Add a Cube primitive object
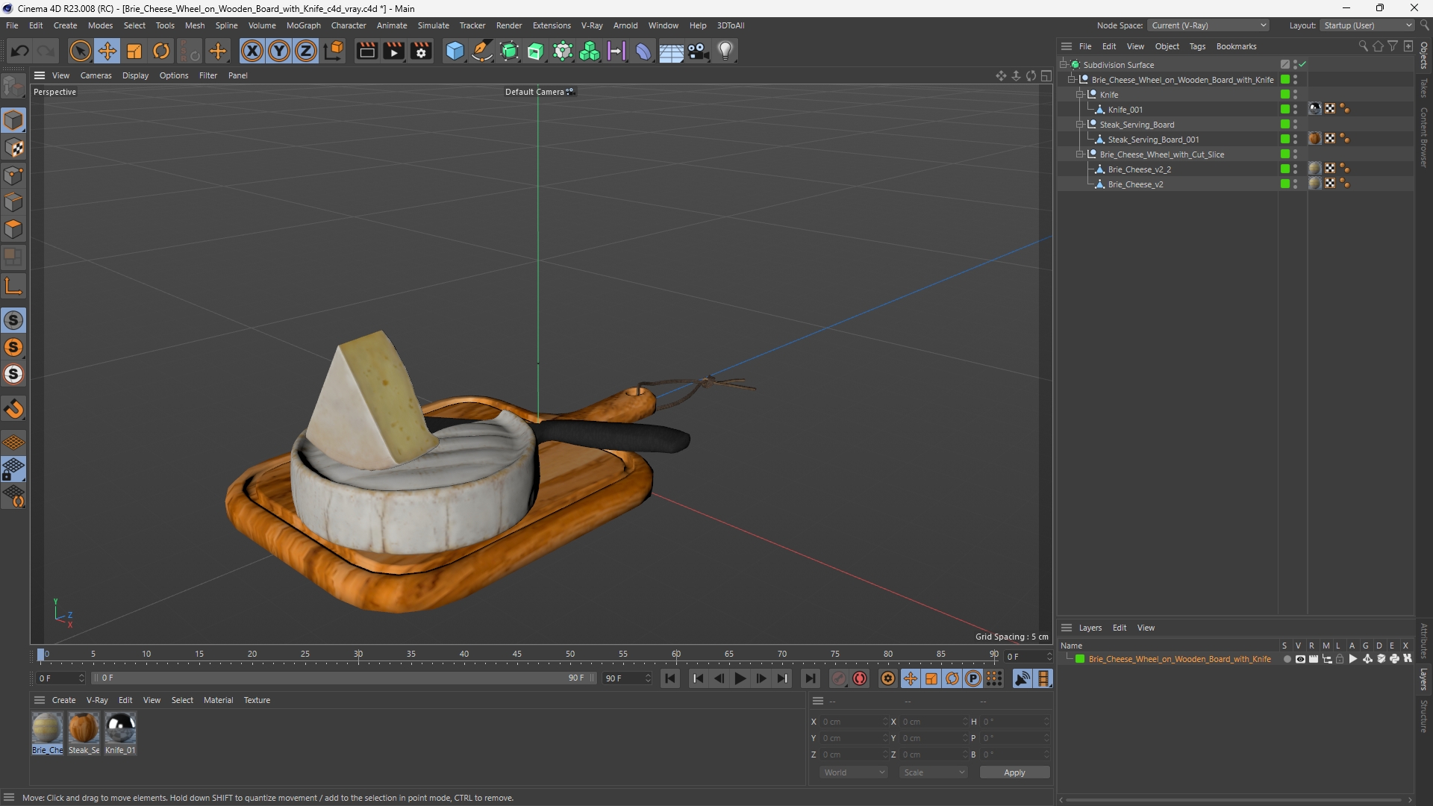The height and width of the screenshot is (806, 1433). (455, 51)
